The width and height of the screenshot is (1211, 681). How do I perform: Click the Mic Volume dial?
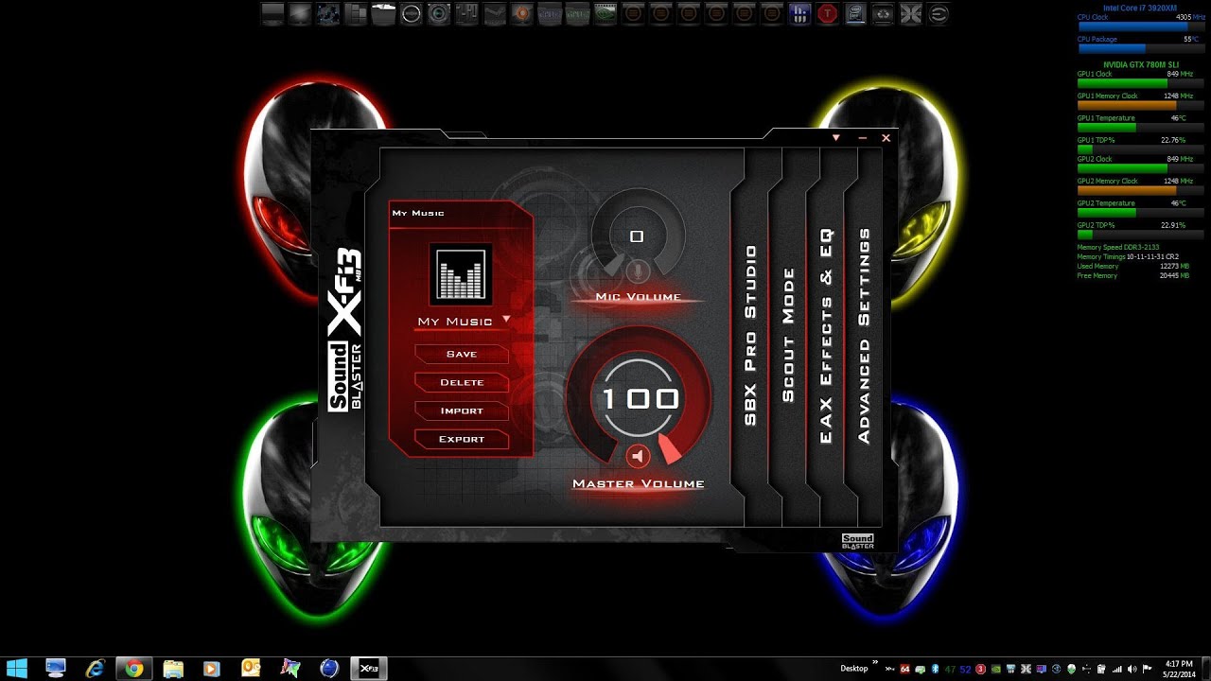pos(638,236)
